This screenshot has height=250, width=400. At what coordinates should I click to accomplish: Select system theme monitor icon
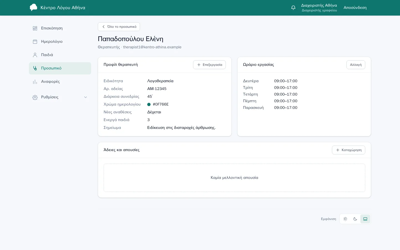click(365, 219)
